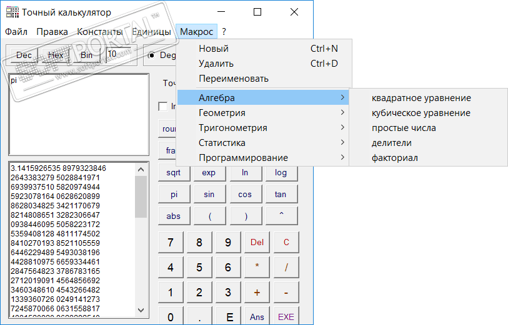Click digit 6 key

[228, 268]
